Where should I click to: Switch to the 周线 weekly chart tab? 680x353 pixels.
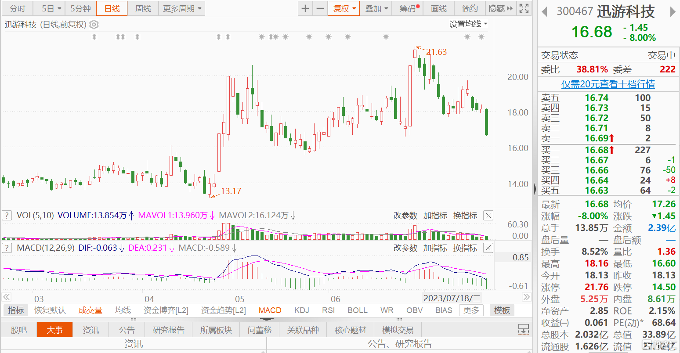pyautogui.click(x=143, y=8)
